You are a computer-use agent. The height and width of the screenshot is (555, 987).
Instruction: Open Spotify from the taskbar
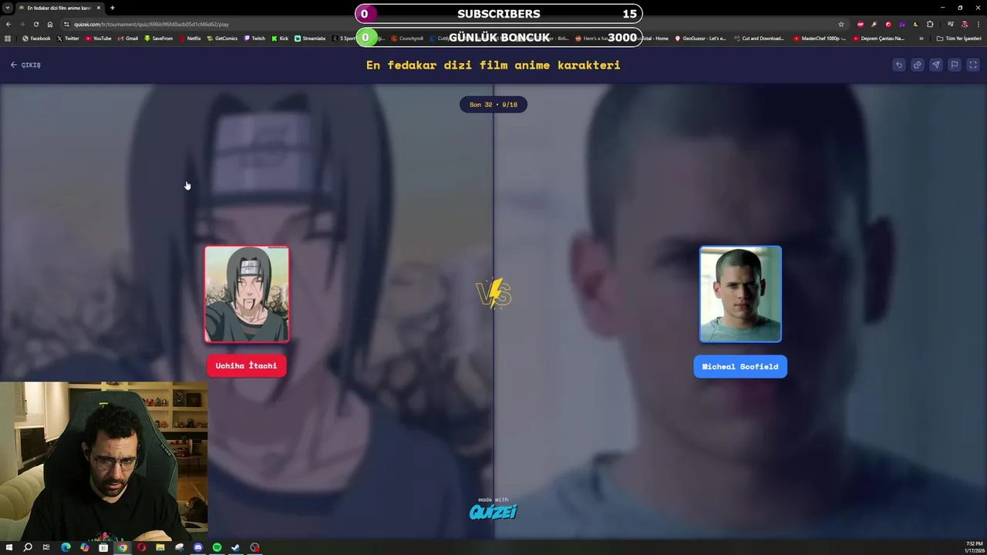pyautogui.click(x=217, y=547)
